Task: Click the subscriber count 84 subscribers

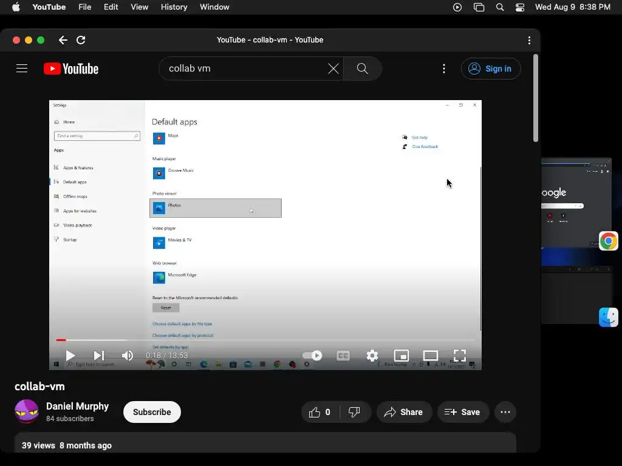Action: (70, 419)
